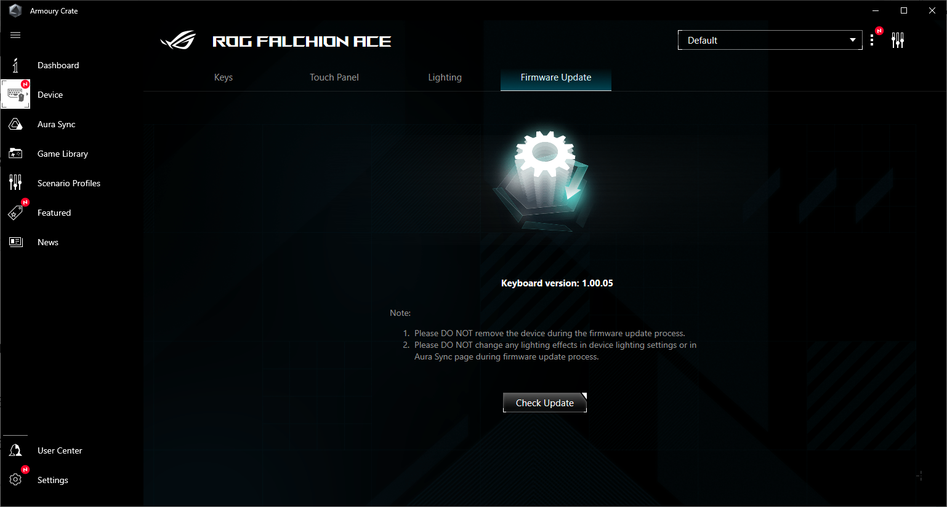Click the Game Library controller icon

pos(15,154)
